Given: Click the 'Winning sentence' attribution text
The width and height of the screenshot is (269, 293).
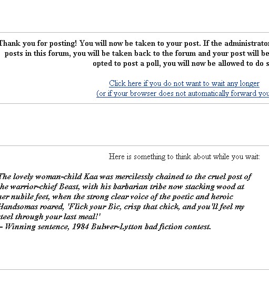Looking at the screenshot, I should click(x=37, y=227).
